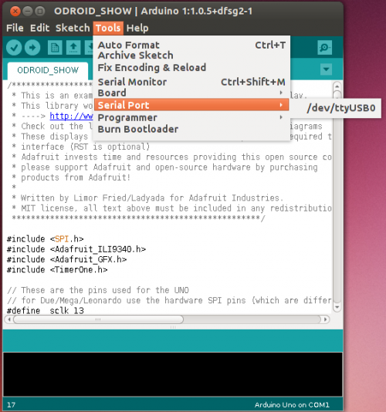Image resolution: width=386 pixels, height=412 pixels.
Task: Open Serial Monitor magnifier icon in toolbar
Action: tap(324, 48)
